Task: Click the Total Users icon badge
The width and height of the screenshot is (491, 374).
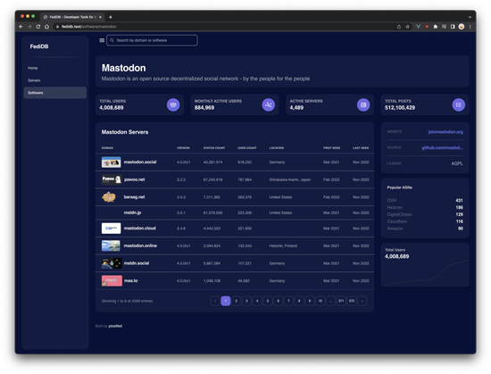Action: coord(173,104)
